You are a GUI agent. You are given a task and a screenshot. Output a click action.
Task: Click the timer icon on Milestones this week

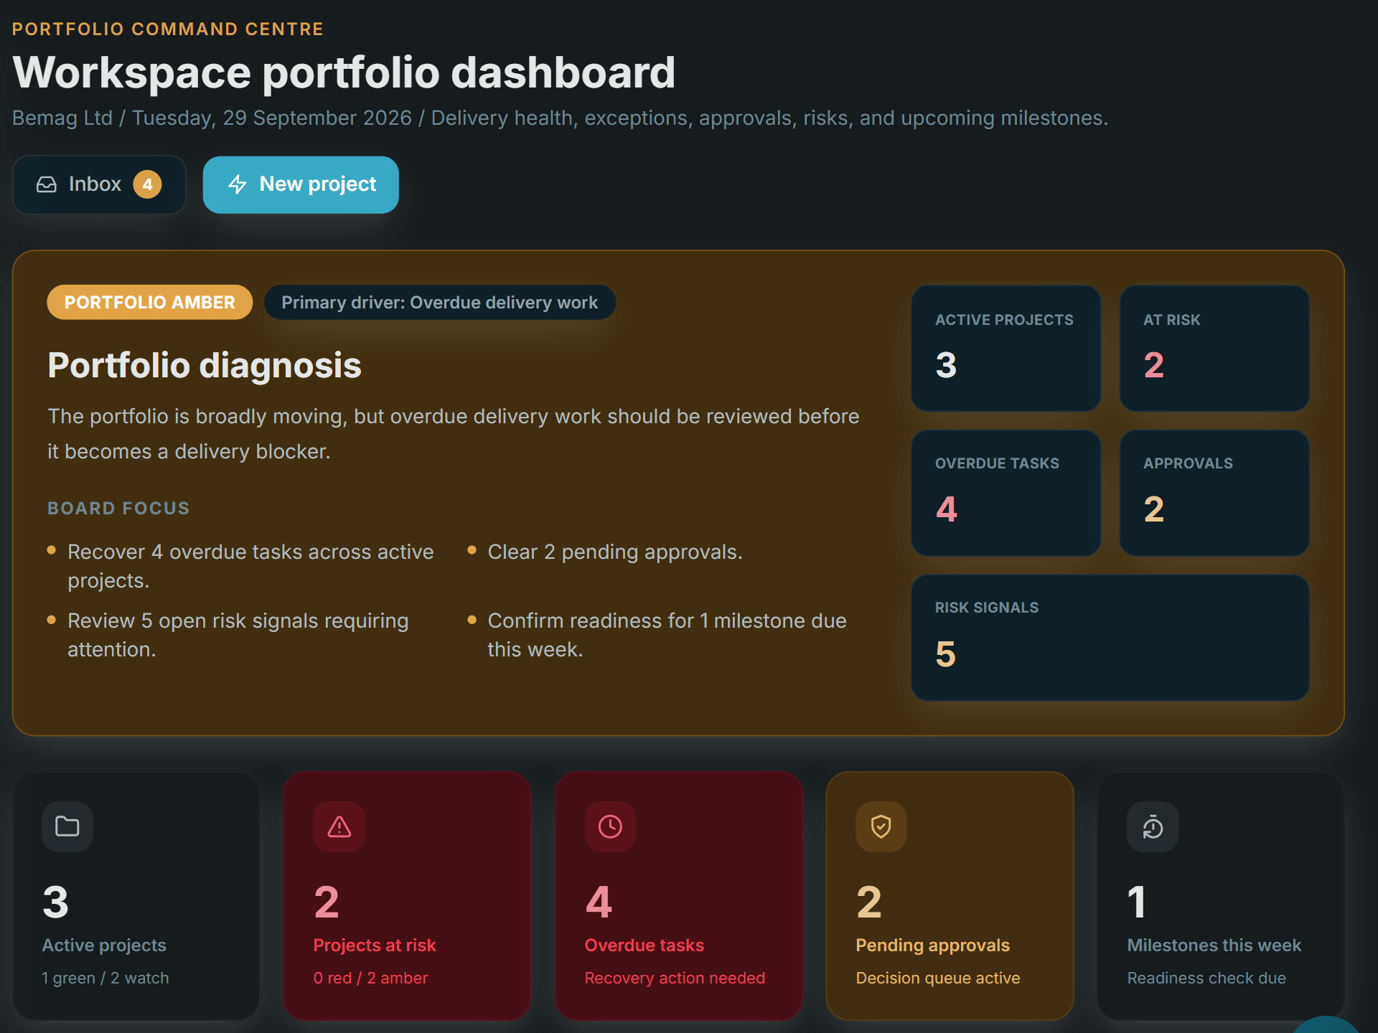coord(1153,826)
